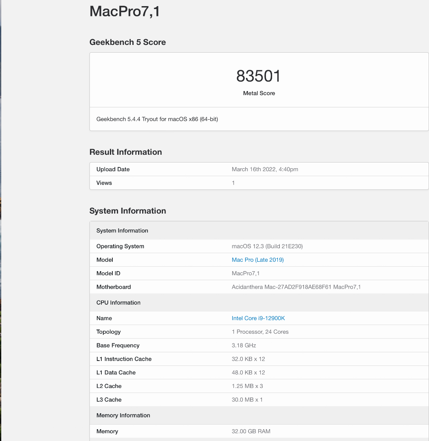Click the L2 Cache 1.25 MB value
The image size is (429, 441).
pos(247,386)
